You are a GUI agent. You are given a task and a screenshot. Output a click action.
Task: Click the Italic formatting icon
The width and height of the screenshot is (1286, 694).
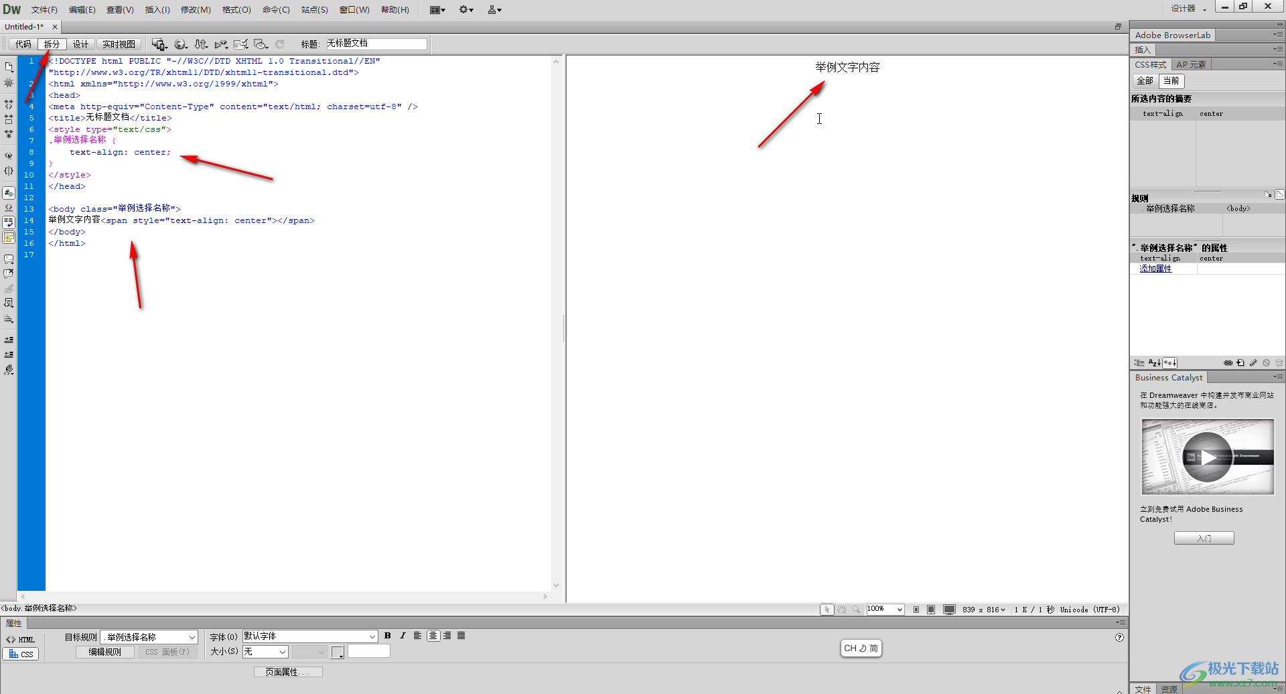403,636
